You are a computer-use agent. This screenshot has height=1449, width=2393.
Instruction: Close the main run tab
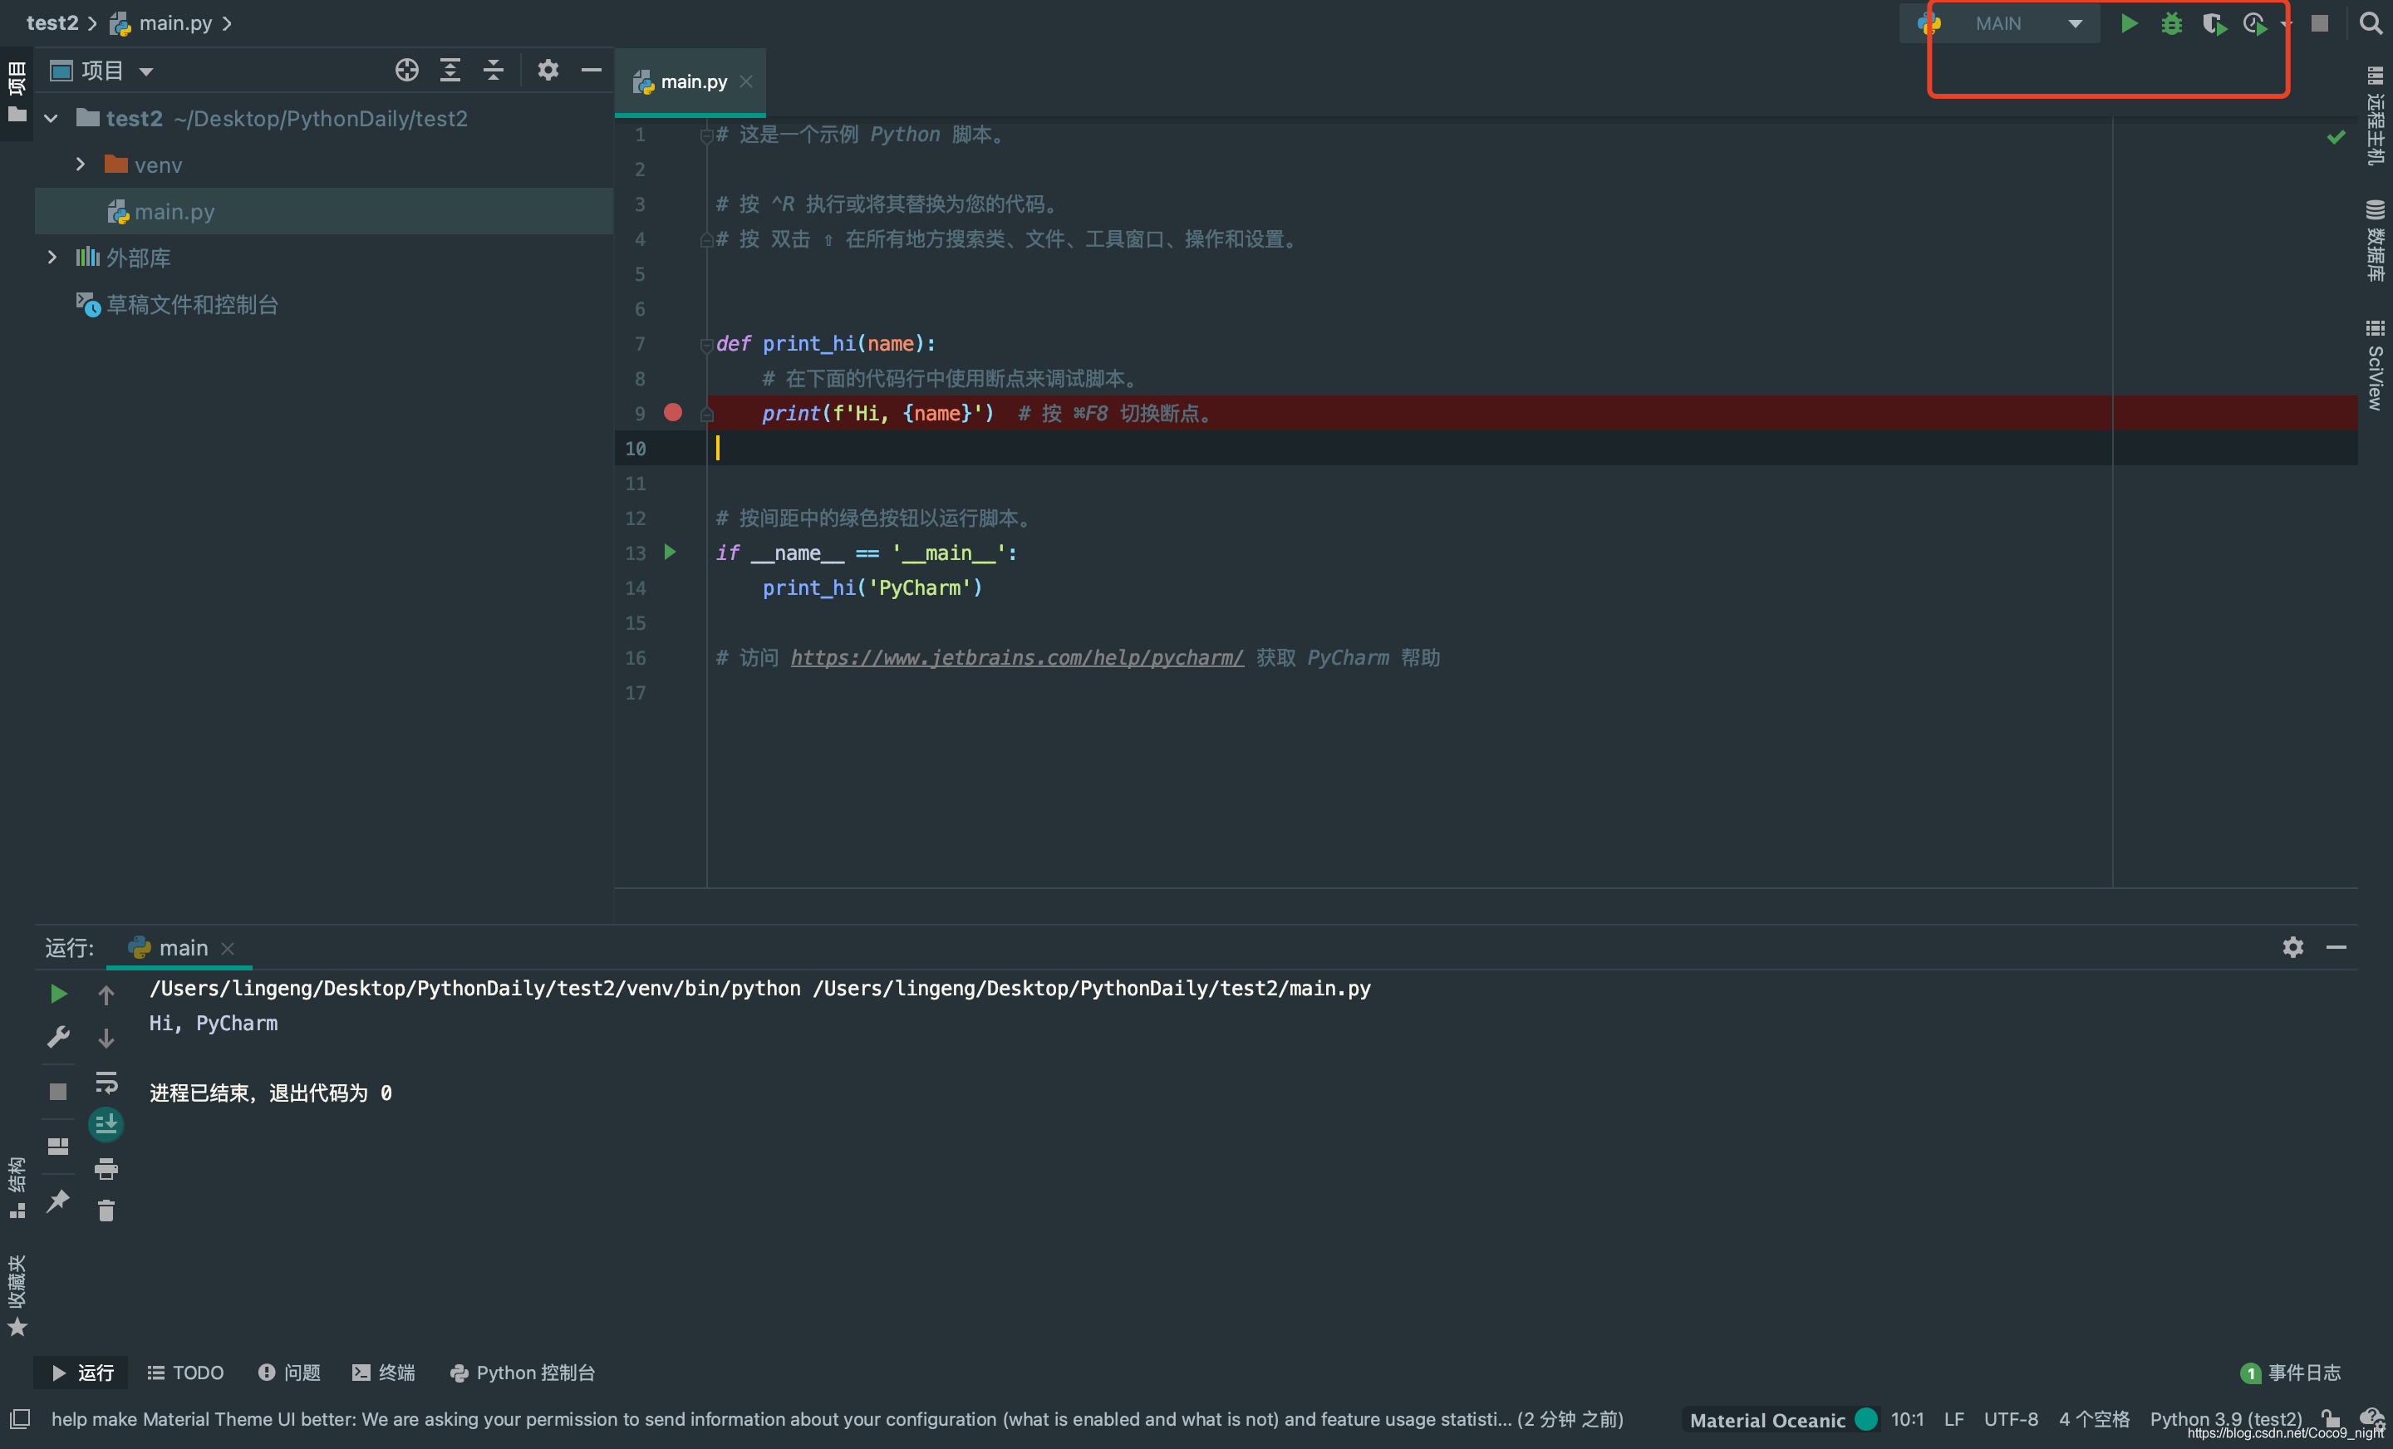[x=228, y=949]
